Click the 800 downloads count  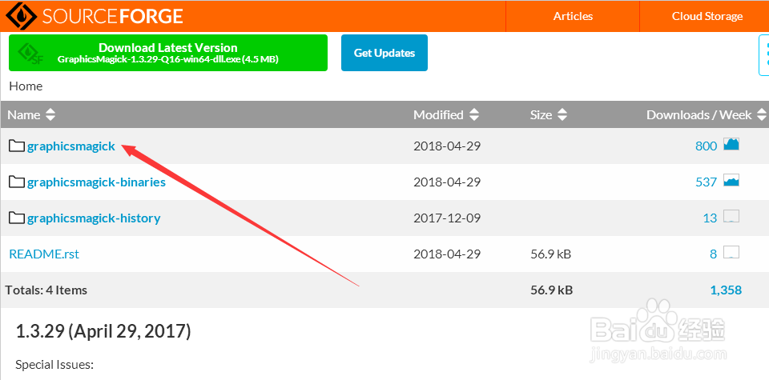tap(707, 146)
